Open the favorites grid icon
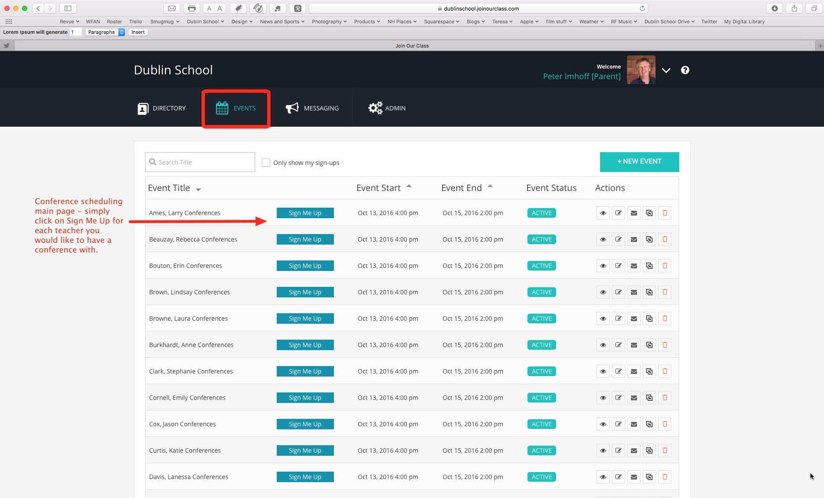The height and width of the screenshot is (498, 824). (9, 22)
